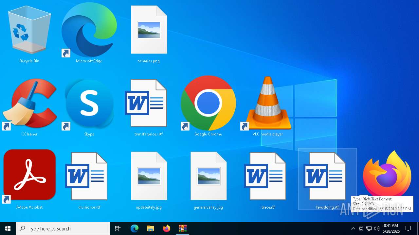Open the volume control tray icon
This screenshot has width=419, height=235.
377,228
